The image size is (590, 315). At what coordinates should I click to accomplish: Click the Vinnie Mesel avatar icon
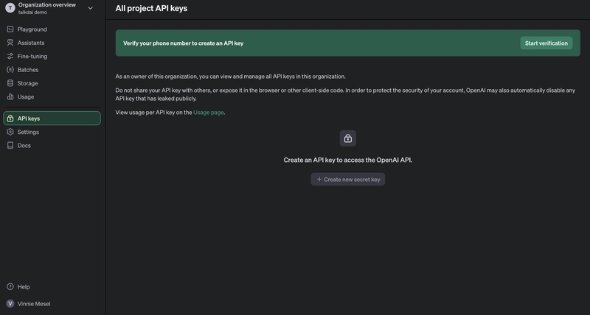(10, 304)
